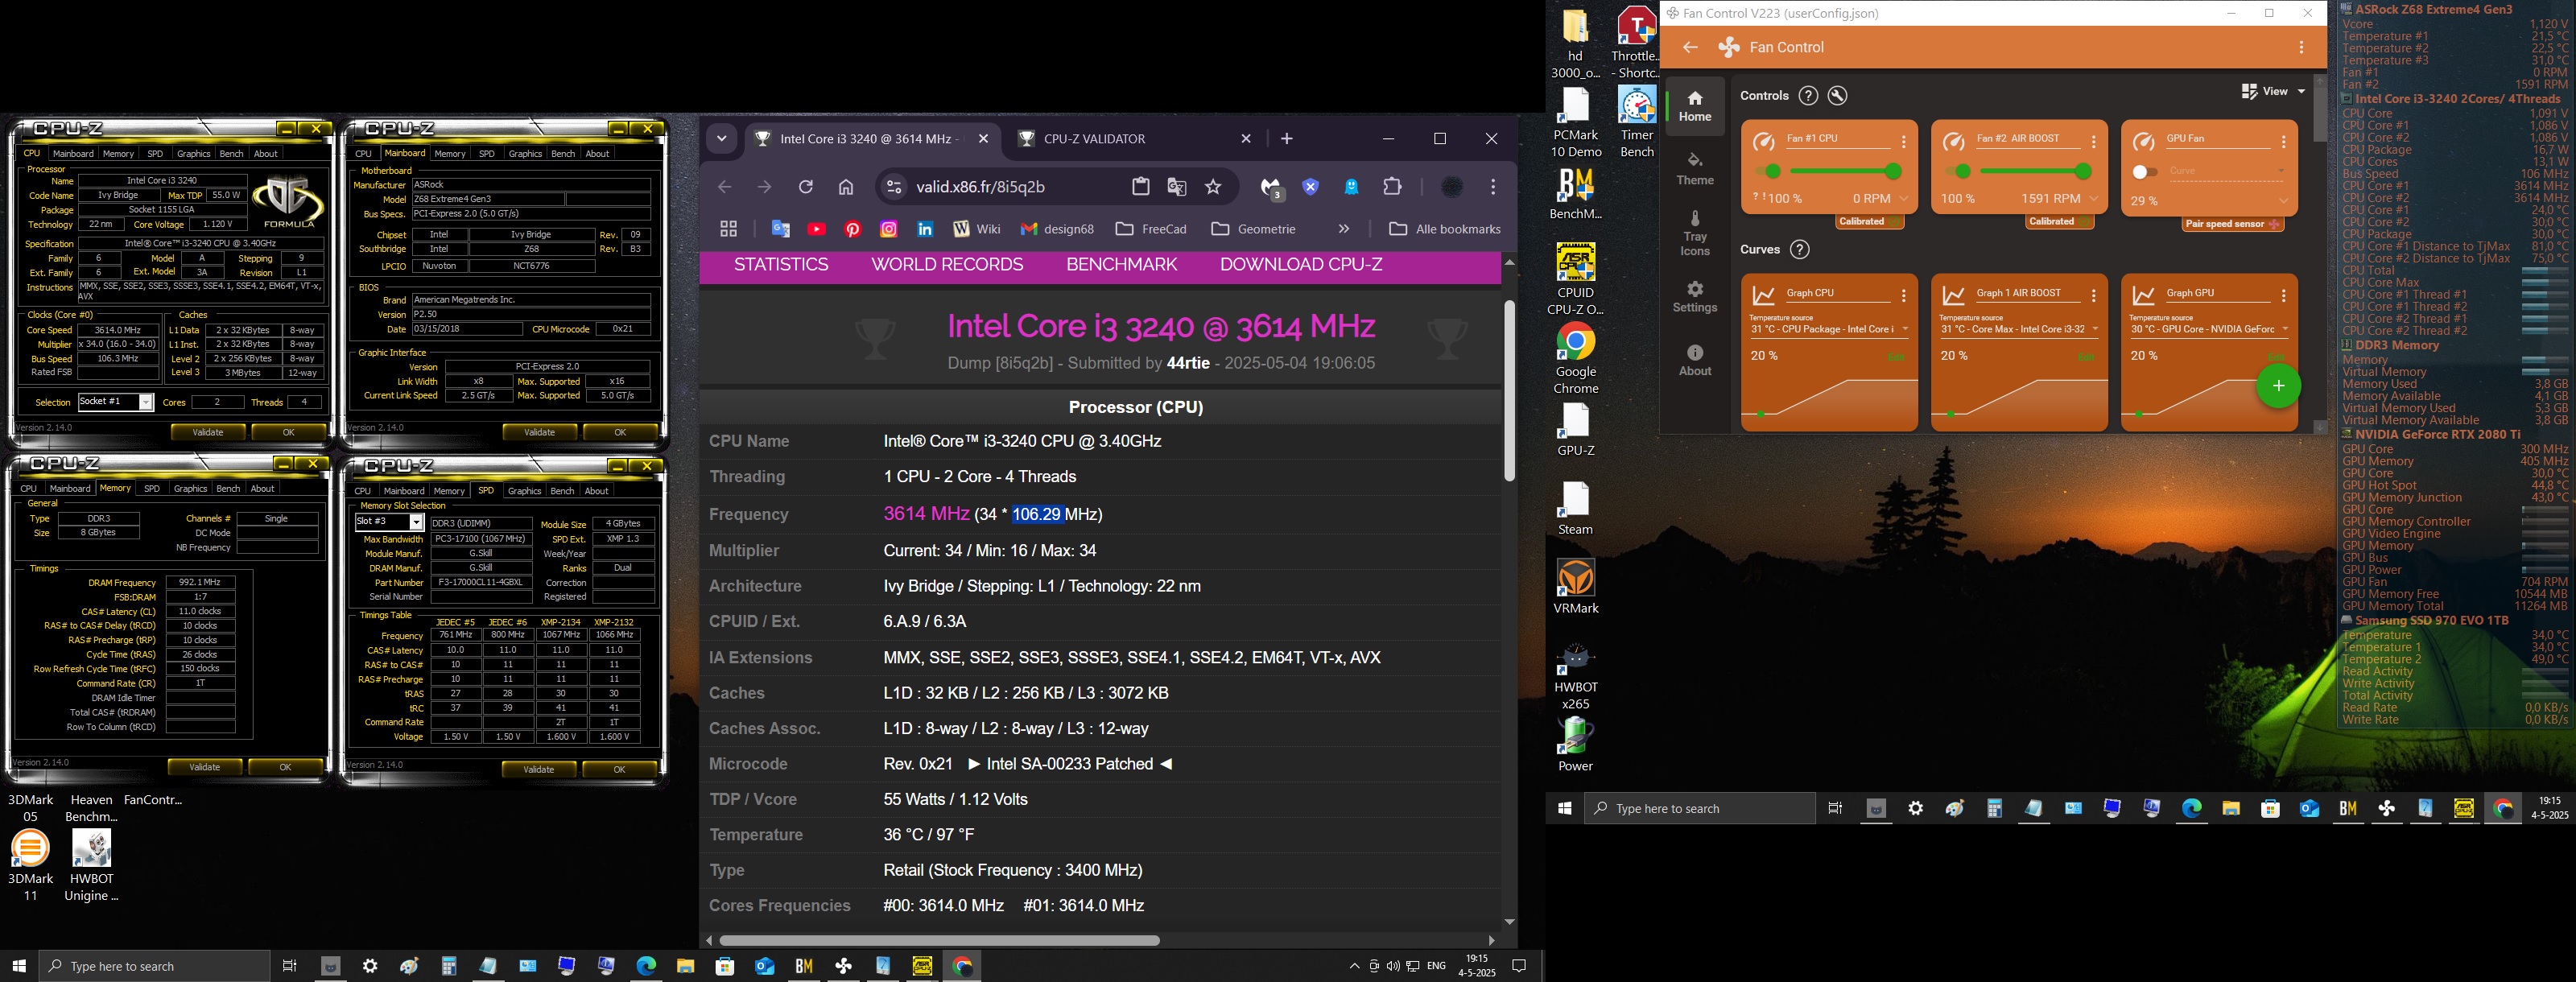Open Fan Control top-right three-dot menu
This screenshot has width=2576, height=982.
(2301, 47)
